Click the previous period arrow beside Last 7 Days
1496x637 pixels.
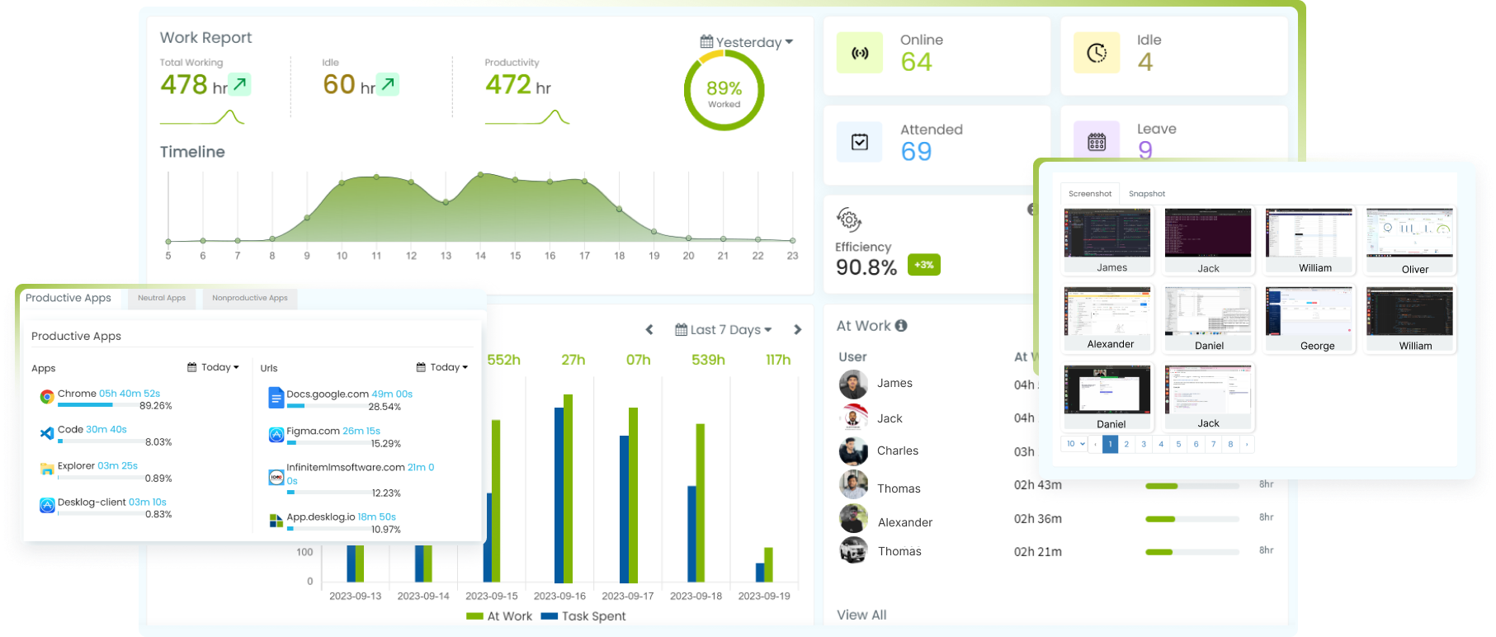(x=649, y=329)
